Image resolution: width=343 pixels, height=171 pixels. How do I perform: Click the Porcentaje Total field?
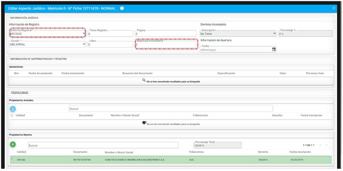click(217, 145)
